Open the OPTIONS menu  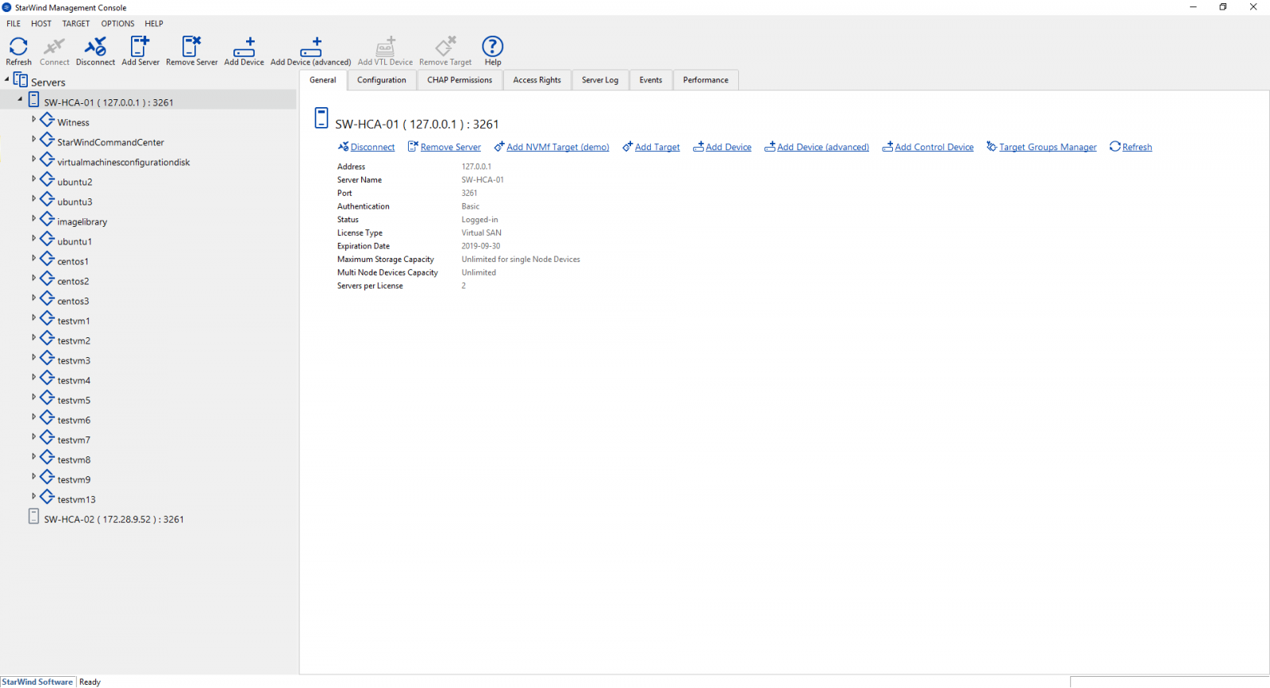tap(117, 24)
